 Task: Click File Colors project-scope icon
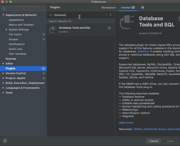click(44, 34)
